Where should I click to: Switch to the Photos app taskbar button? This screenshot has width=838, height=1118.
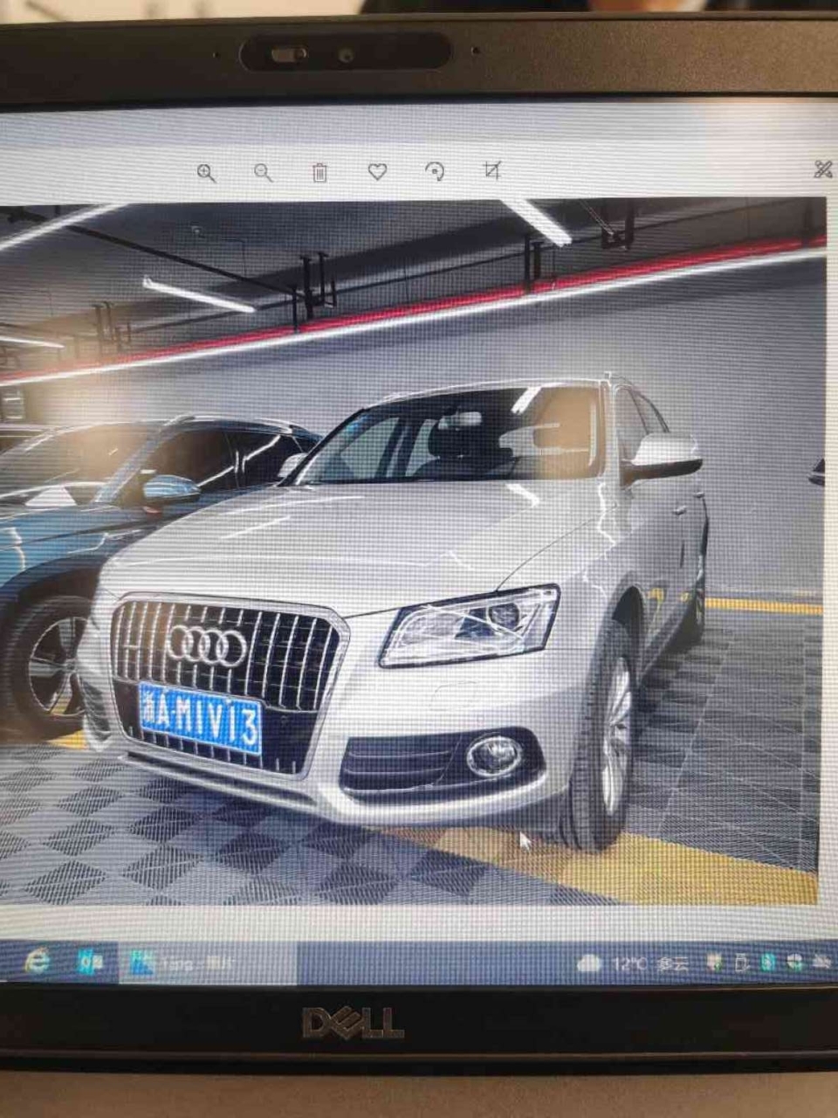click(x=206, y=963)
